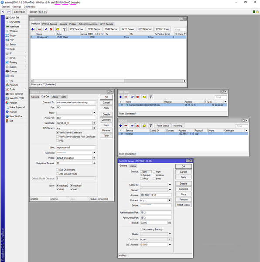Image resolution: width=260 pixels, height=262 pixels.
Task: Add new entry in RADIUS list window
Action: coord(120,126)
